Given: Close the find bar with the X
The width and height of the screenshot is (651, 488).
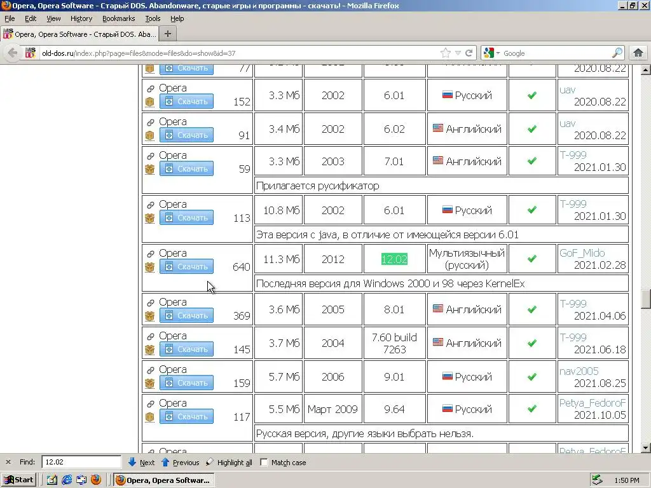Looking at the screenshot, I should tap(8, 462).
